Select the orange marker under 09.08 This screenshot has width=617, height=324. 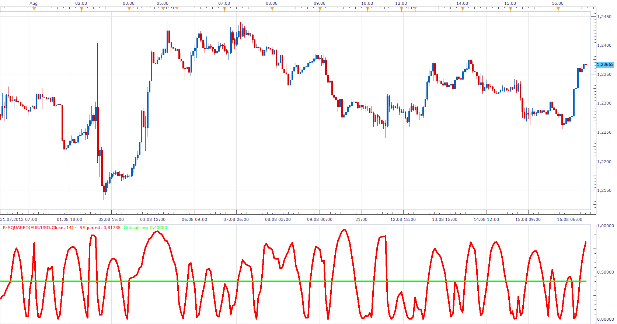[320, 9]
